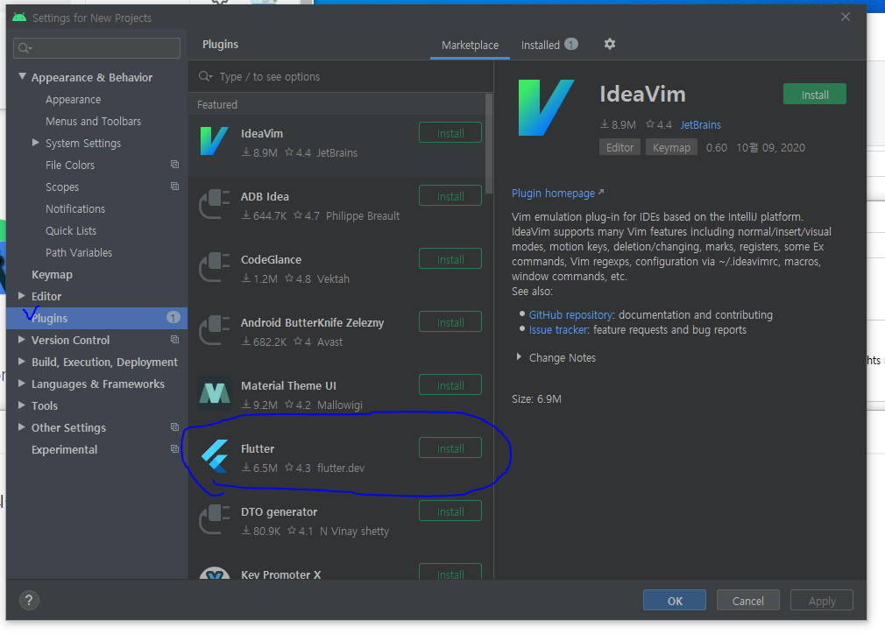Open Menus and Toolbars settings
This screenshot has height=634, width=885.
point(93,121)
